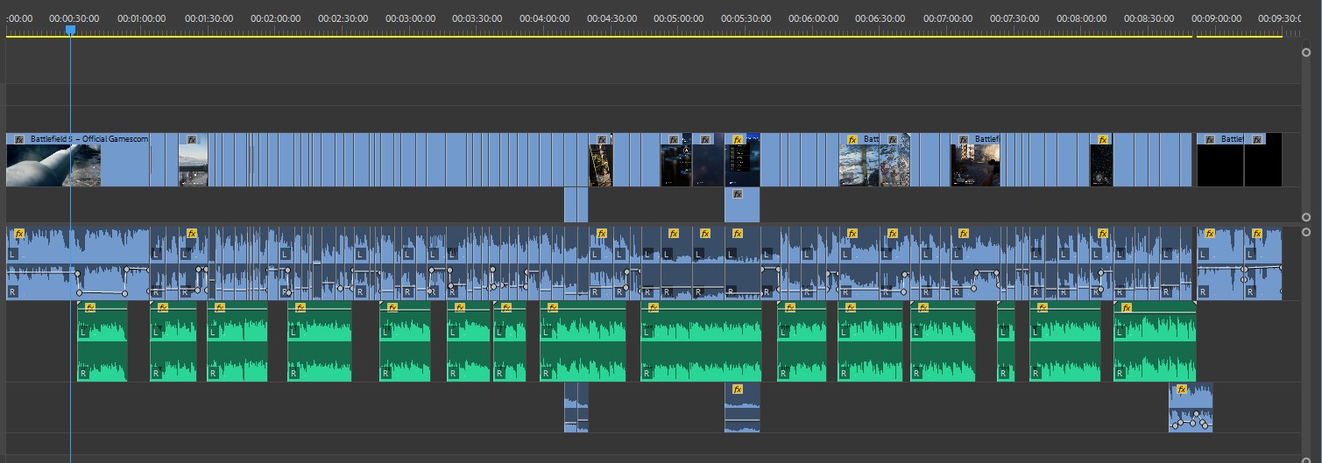This screenshot has width=1322, height=463.
Task: Click the blue playhead handle at 00:00:30:00
Action: pos(71,30)
